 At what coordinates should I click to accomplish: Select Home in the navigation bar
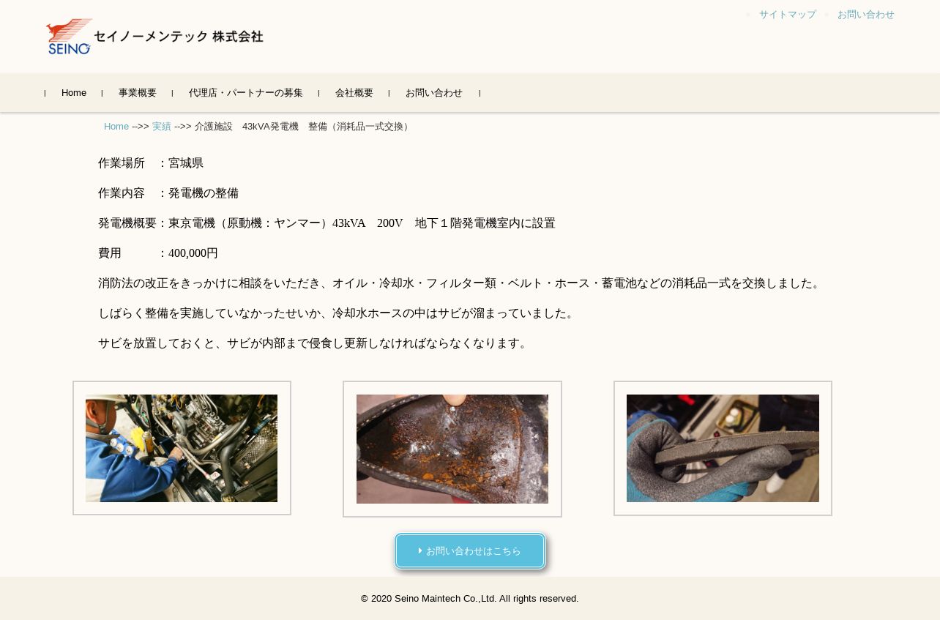74,93
